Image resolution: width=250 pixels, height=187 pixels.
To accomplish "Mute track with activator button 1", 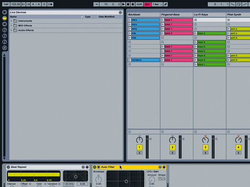I will tap(139, 147).
